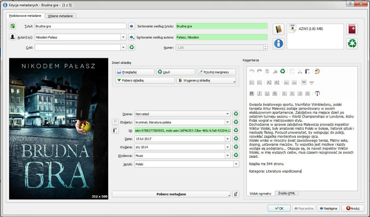This screenshot has width=370, height=217.
Task: Clear the Etykiety tags with their recycle icon
Action: coord(236,122)
